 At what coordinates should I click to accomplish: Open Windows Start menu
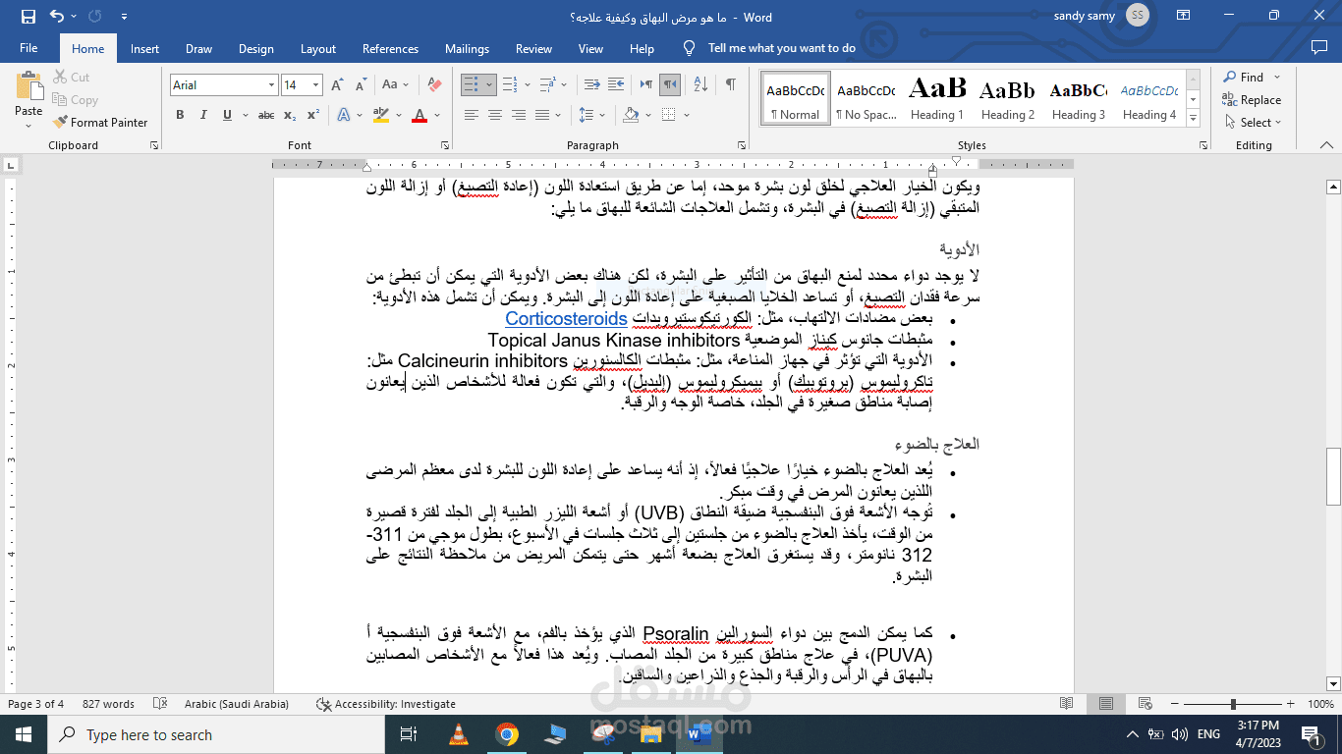coord(24,734)
